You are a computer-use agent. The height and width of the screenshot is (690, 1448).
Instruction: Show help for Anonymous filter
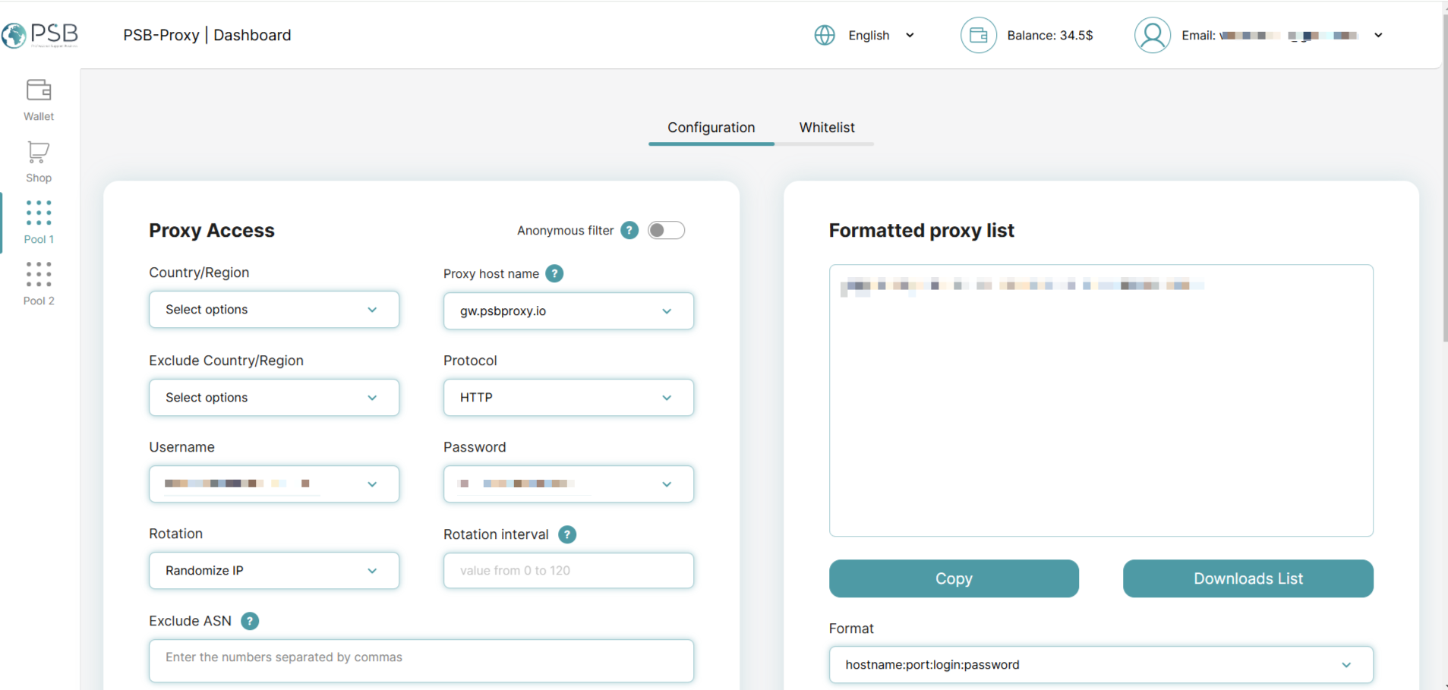tap(629, 230)
